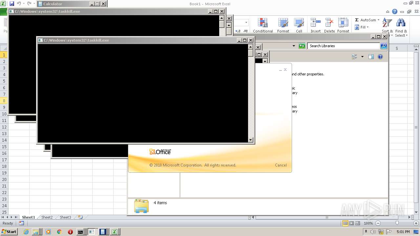
Task: Select Normal view in Excel status bar
Action: [345, 223]
